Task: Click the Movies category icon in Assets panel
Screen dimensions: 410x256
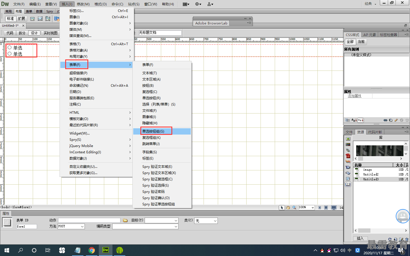Action: pos(348,167)
